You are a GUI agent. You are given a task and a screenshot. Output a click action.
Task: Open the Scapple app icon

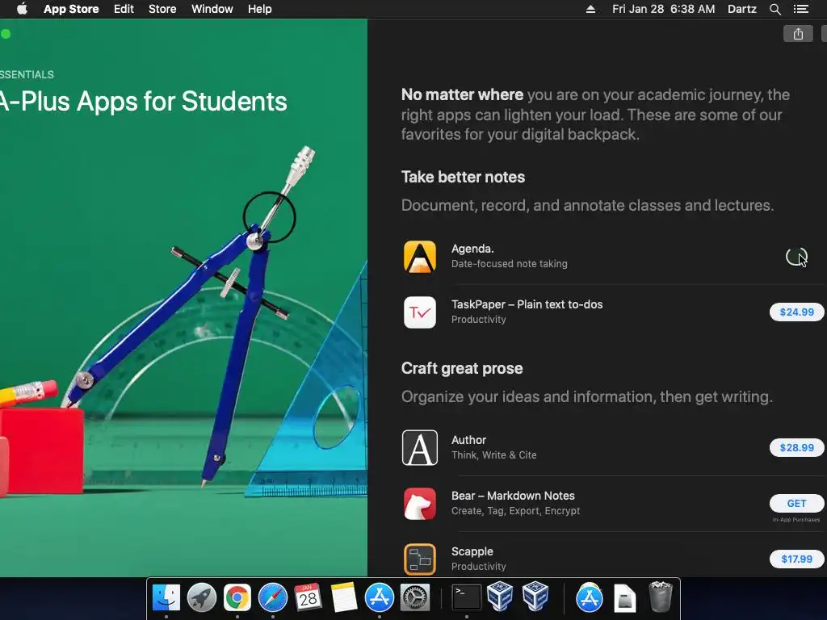[420, 559]
